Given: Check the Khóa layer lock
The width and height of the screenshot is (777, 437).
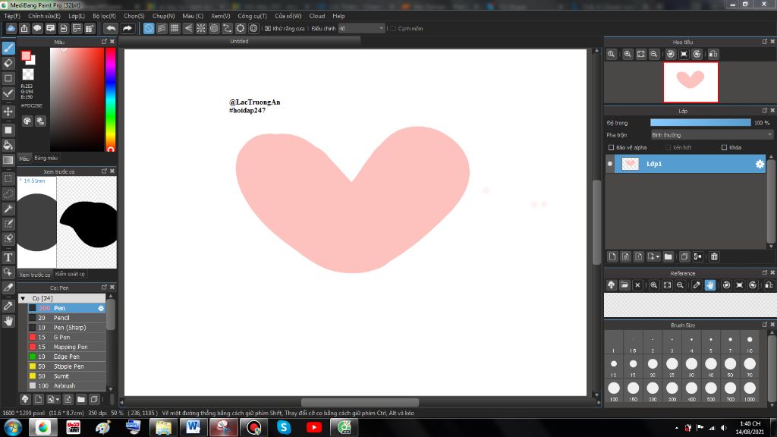Looking at the screenshot, I should click(x=725, y=148).
